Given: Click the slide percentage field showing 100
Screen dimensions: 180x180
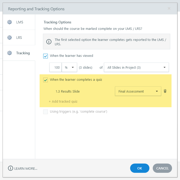Looking at the screenshot, I should (56, 67).
